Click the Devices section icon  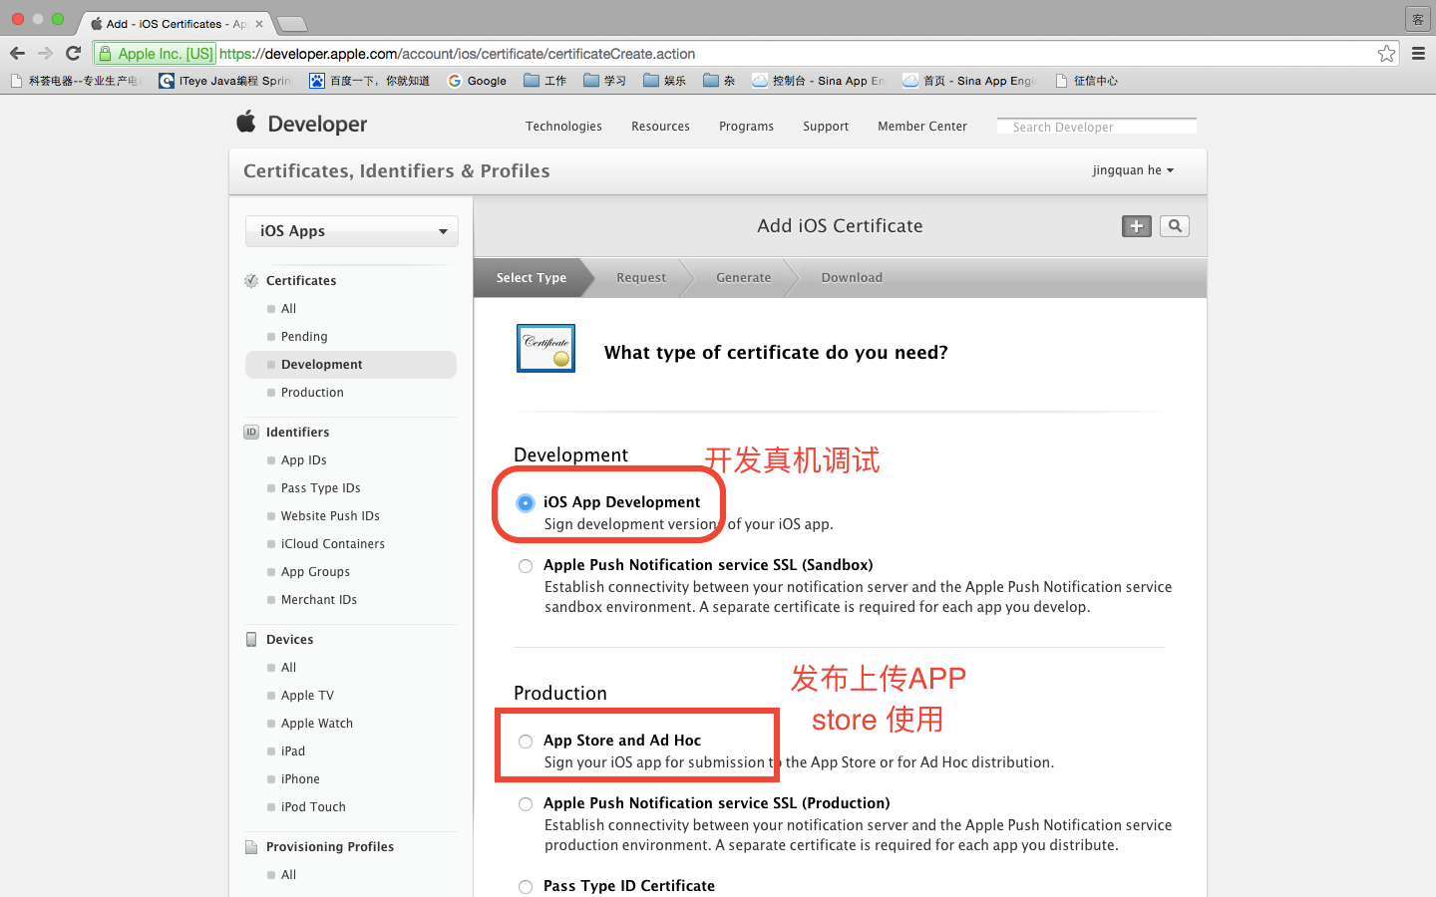point(251,640)
